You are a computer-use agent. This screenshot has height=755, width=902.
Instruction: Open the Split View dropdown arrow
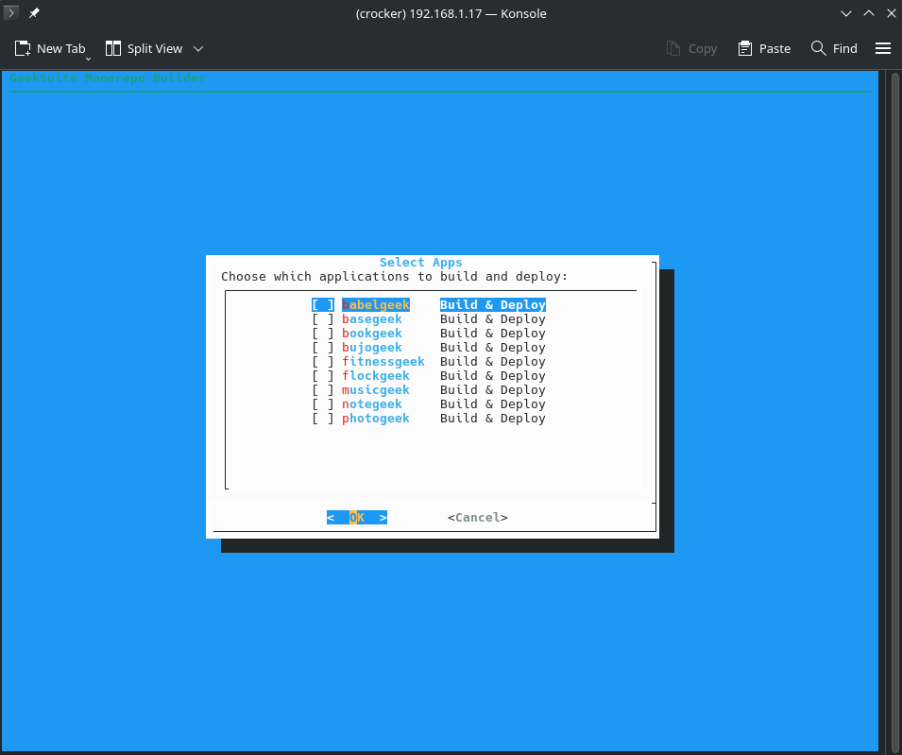(x=197, y=48)
